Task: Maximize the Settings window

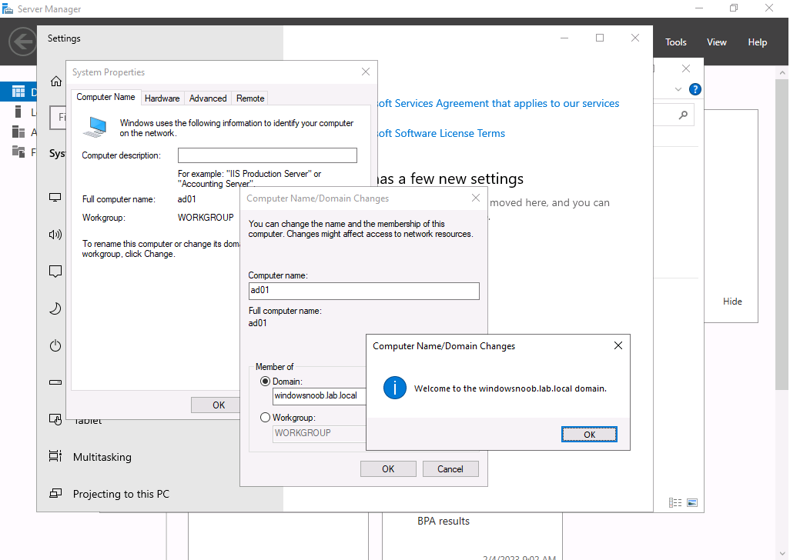Action: pyautogui.click(x=600, y=38)
